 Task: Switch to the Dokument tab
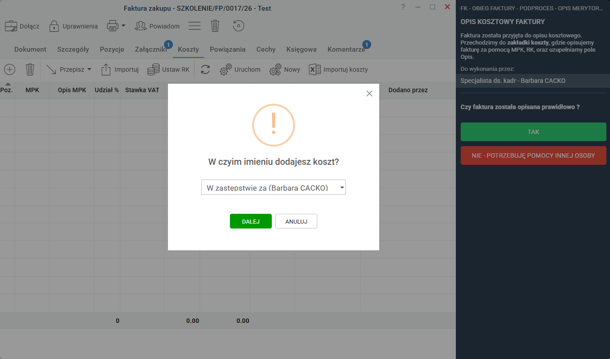(x=30, y=49)
